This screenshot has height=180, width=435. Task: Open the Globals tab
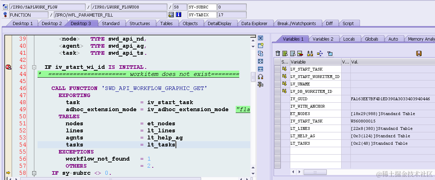point(372,39)
